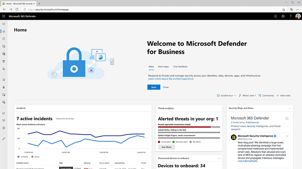Image resolution: width=302 pixels, height=169 pixels.
Task: Click the browser forward arrow
Action: (x=11, y=9)
